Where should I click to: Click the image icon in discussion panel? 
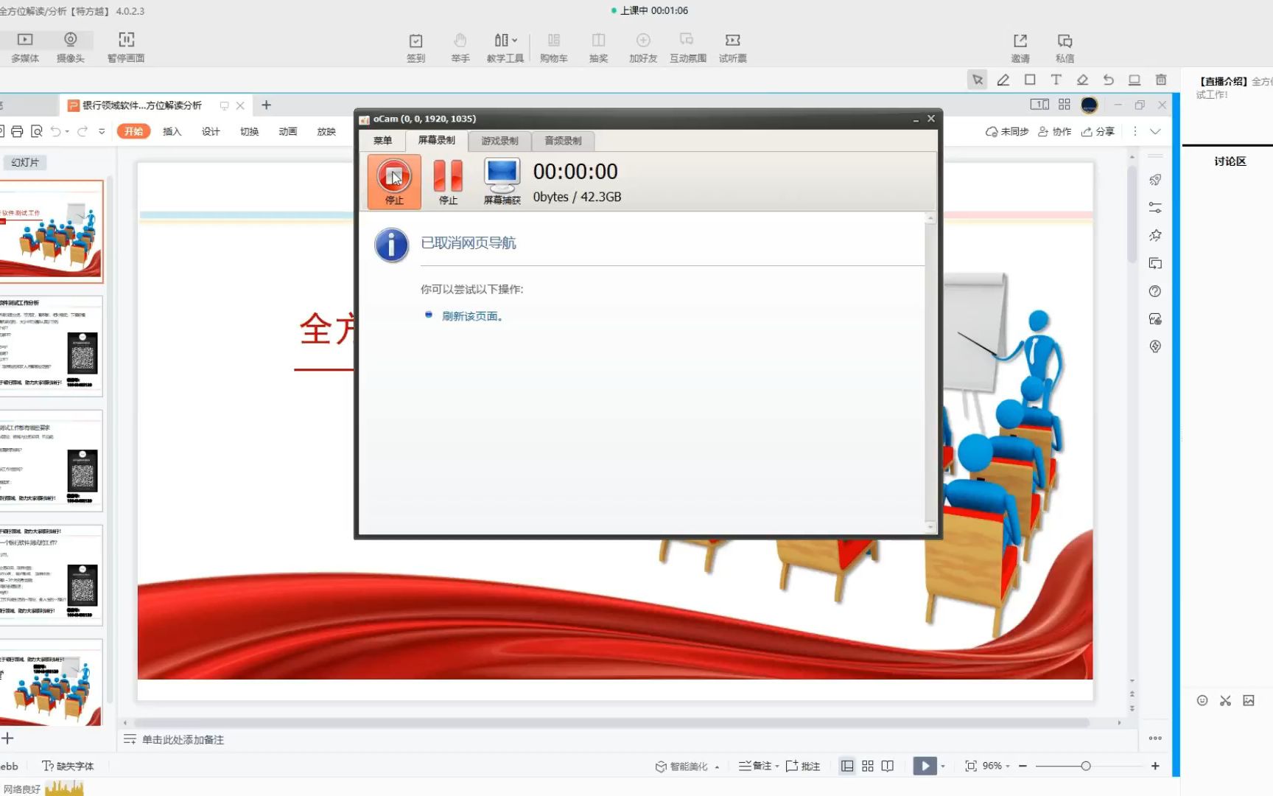point(1249,701)
